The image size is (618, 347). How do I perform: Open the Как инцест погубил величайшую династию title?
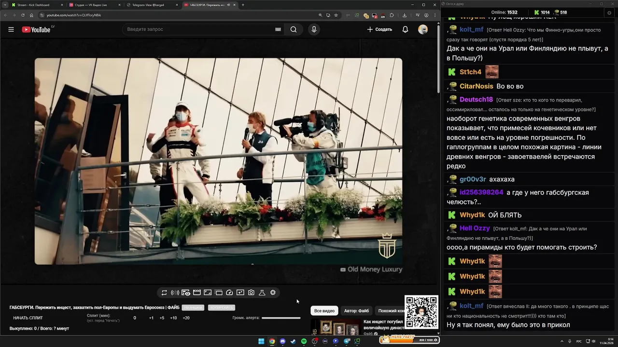(383, 324)
